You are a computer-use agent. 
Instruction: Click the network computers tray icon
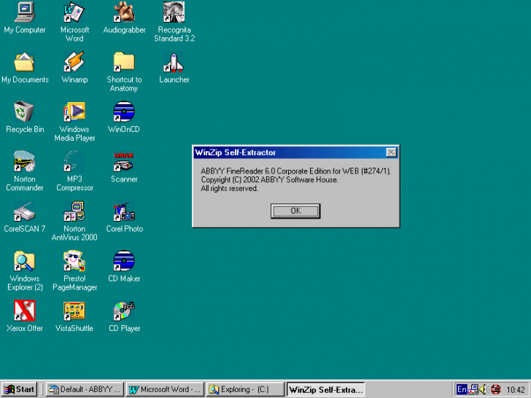pos(474,389)
